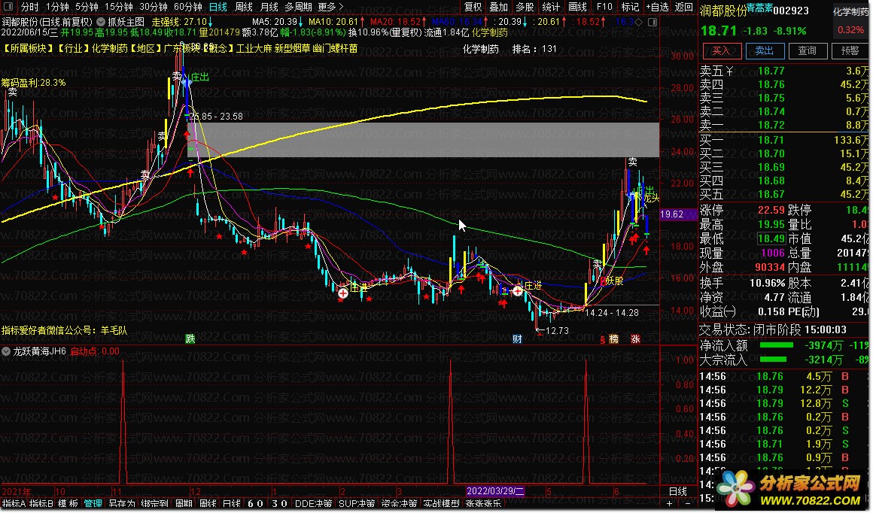Click the 跌 badge below the chart

[x=190, y=338]
